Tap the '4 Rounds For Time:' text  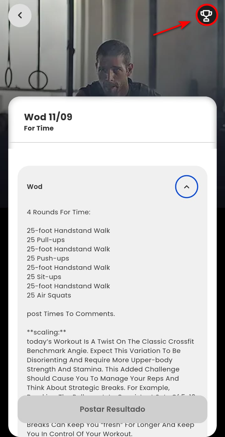[59, 212]
